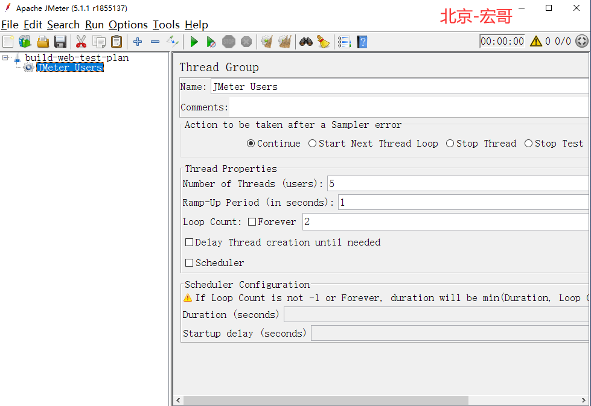Open the Tools menu
591x406 pixels.
(166, 25)
